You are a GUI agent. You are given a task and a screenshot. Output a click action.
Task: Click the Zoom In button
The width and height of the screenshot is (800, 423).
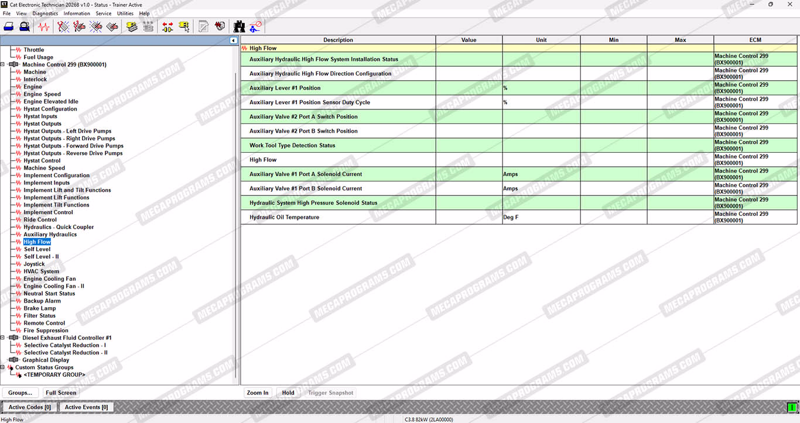(258, 393)
